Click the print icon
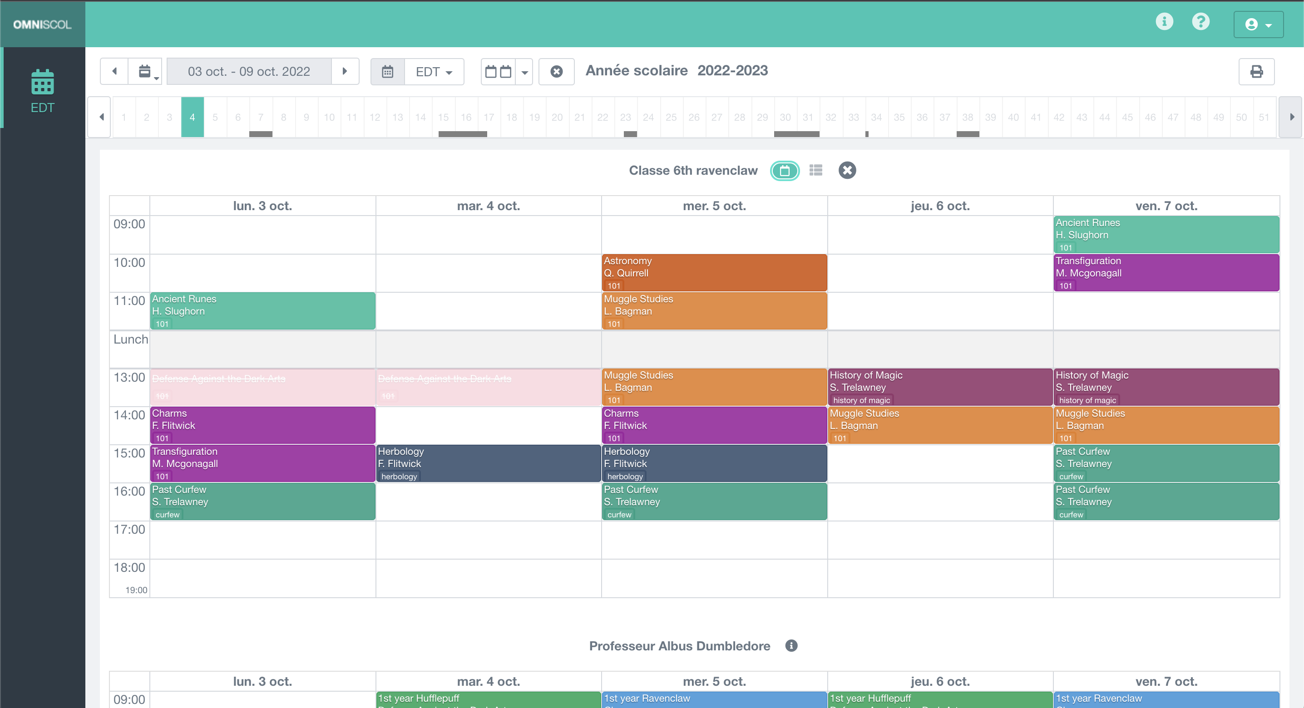This screenshot has height=708, width=1304. click(1256, 71)
